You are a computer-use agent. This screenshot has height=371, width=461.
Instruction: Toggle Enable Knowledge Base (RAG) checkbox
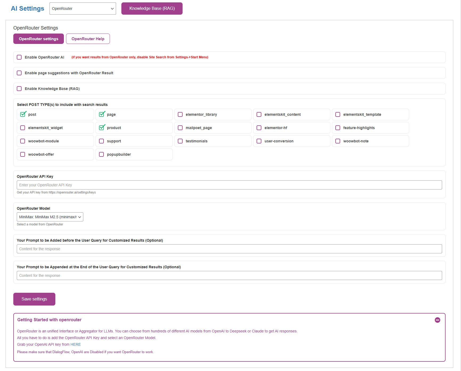click(19, 89)
